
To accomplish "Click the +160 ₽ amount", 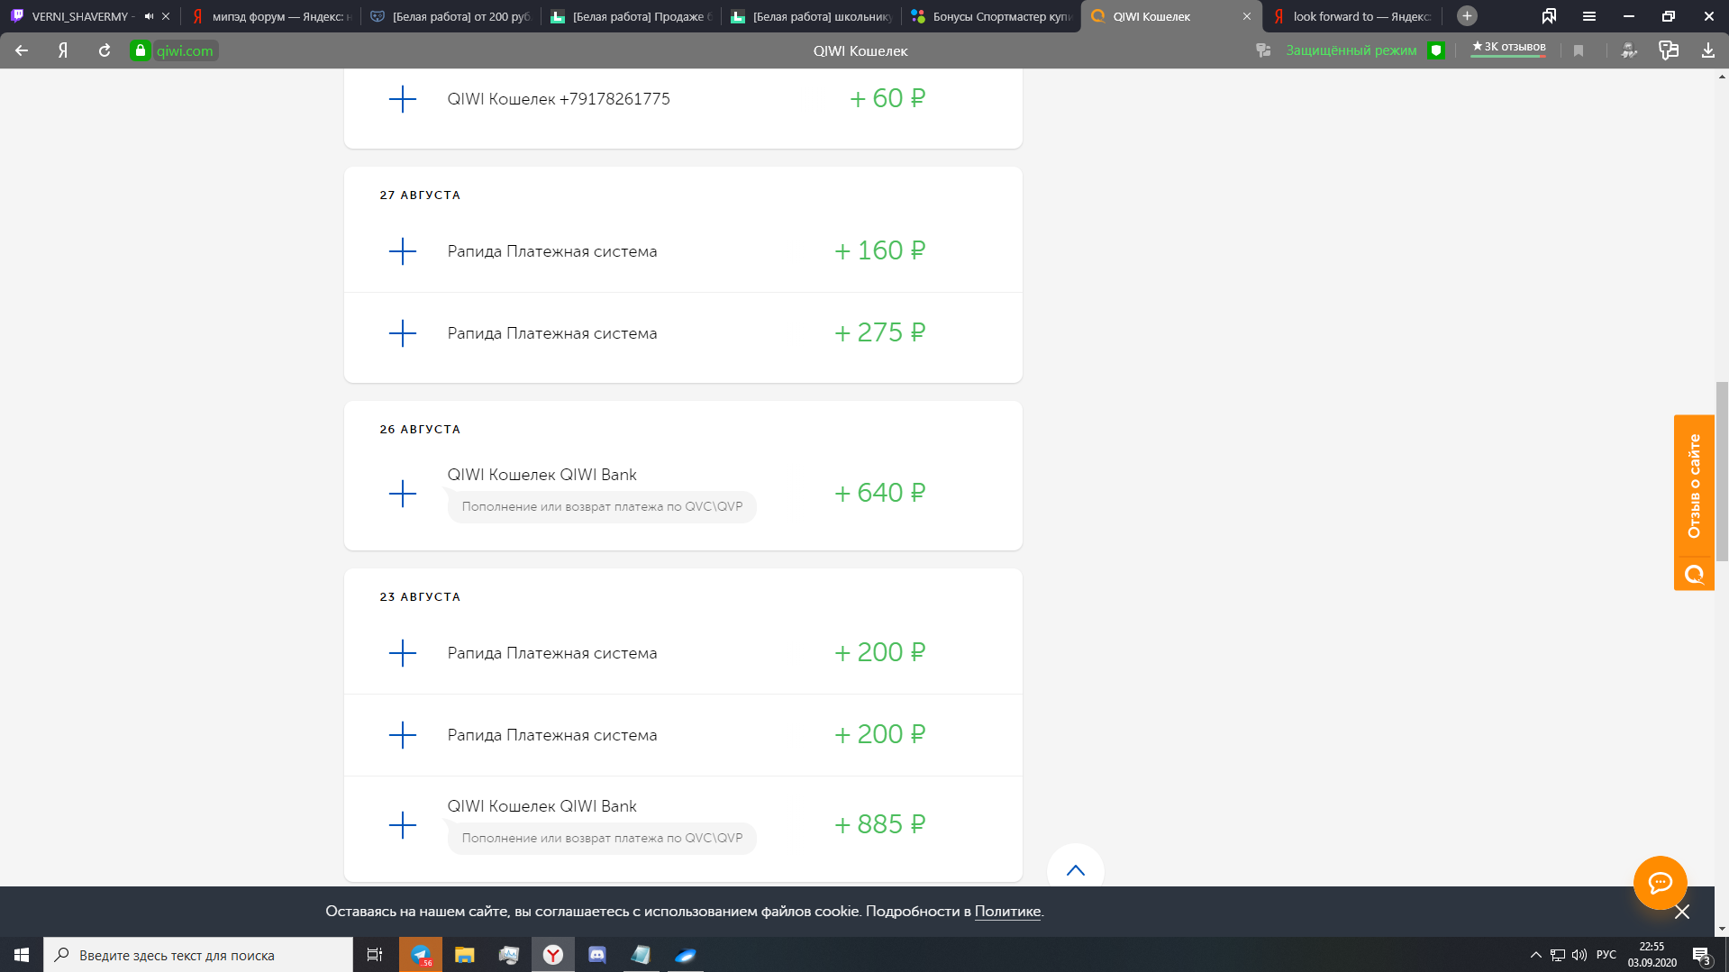I will 879,250.
